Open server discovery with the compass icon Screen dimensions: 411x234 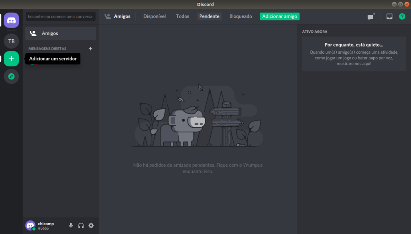pos(11,76)
